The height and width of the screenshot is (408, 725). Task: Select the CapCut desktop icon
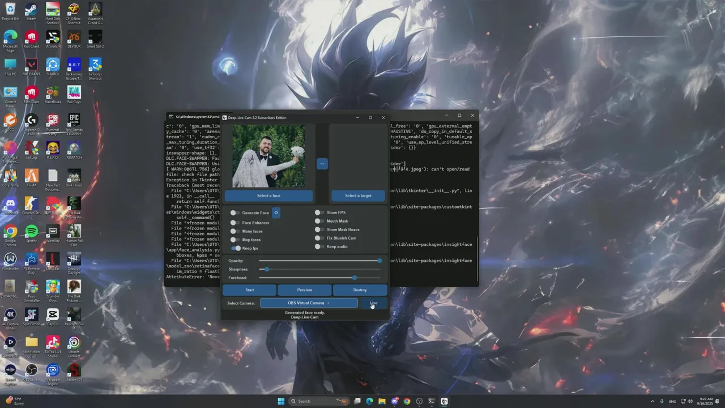53,316
